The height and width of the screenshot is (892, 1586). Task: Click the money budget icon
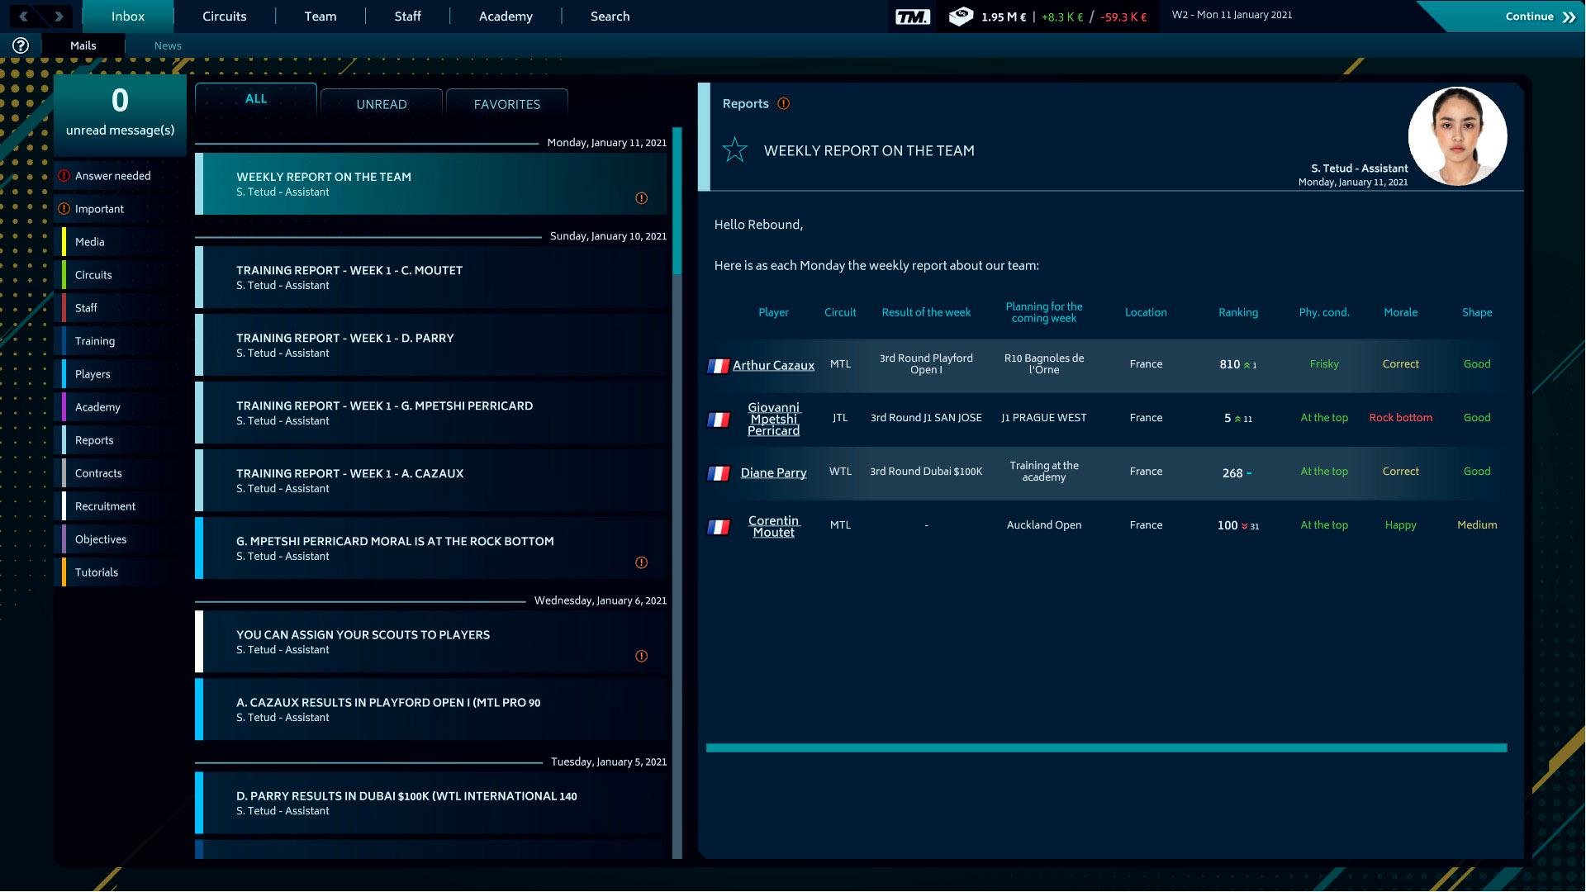pyautogui.click(x=961, y=17)
